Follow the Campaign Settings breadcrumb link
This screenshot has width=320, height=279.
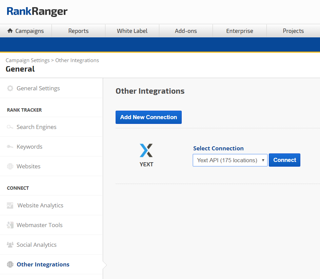tap(27, 60)
